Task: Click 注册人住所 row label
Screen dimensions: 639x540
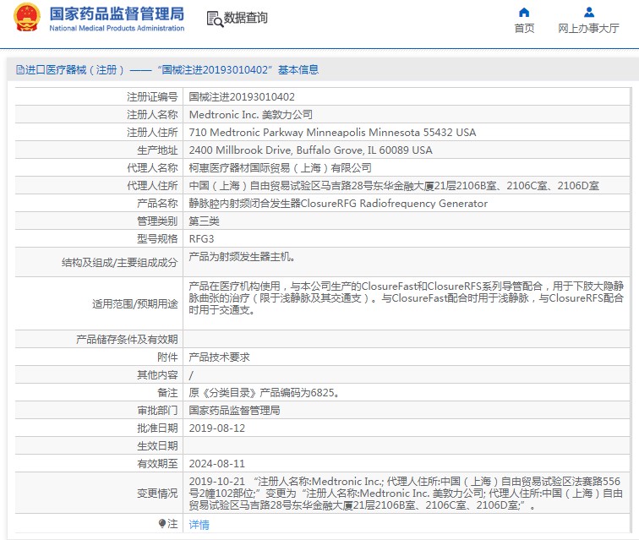Action: tap(152, 133)
